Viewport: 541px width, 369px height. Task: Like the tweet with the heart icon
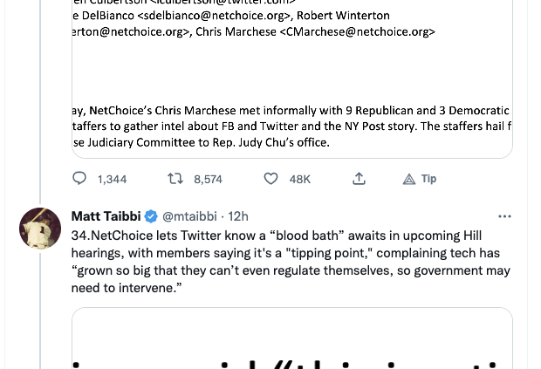pyautogui.click(x=270, y=179)
